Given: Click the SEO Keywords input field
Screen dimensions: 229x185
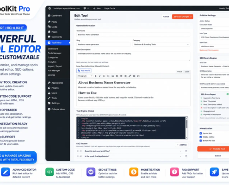Looking at the screenshot, I should pos(214,88).
